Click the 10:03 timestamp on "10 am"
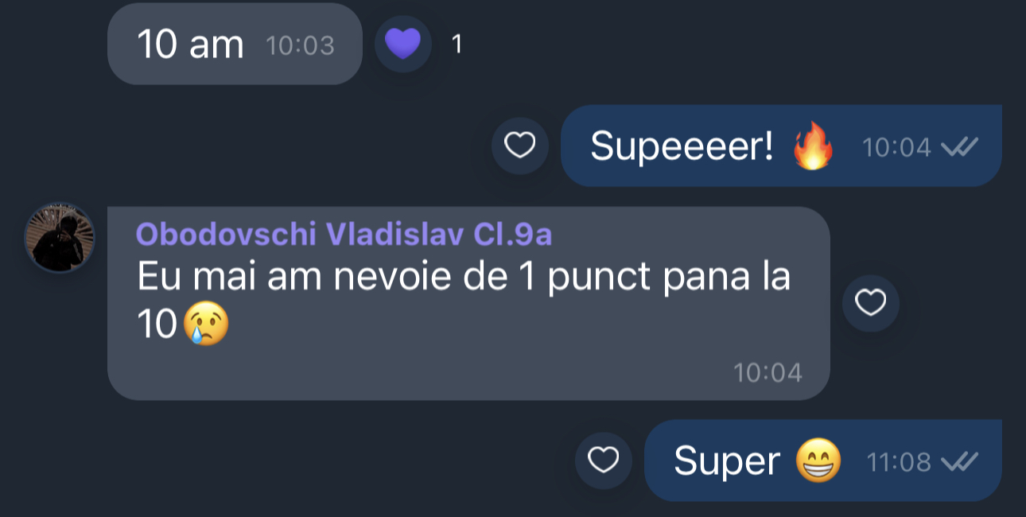 point(300,45)
